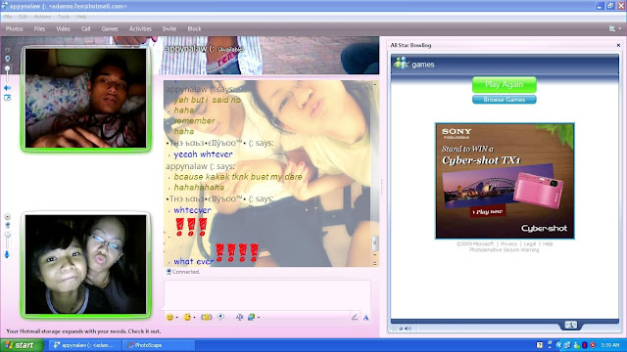Switch to handwriting mode with the pen icon
The width and height of the screenshot is (627, 352).
[355, 317]
